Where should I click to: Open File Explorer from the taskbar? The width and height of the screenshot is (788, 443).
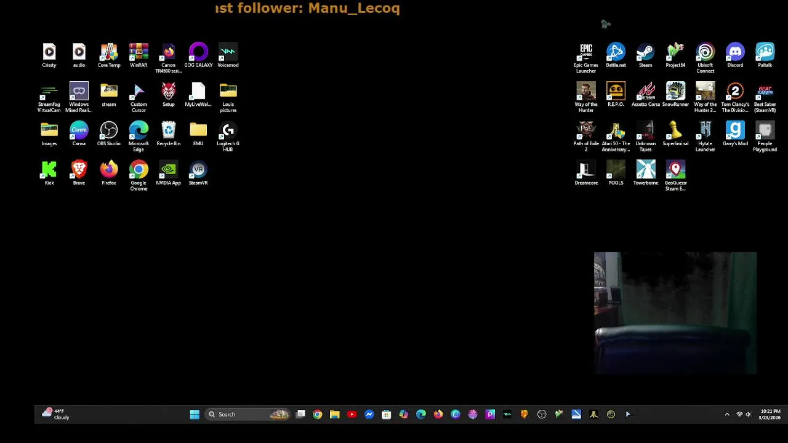334,415
